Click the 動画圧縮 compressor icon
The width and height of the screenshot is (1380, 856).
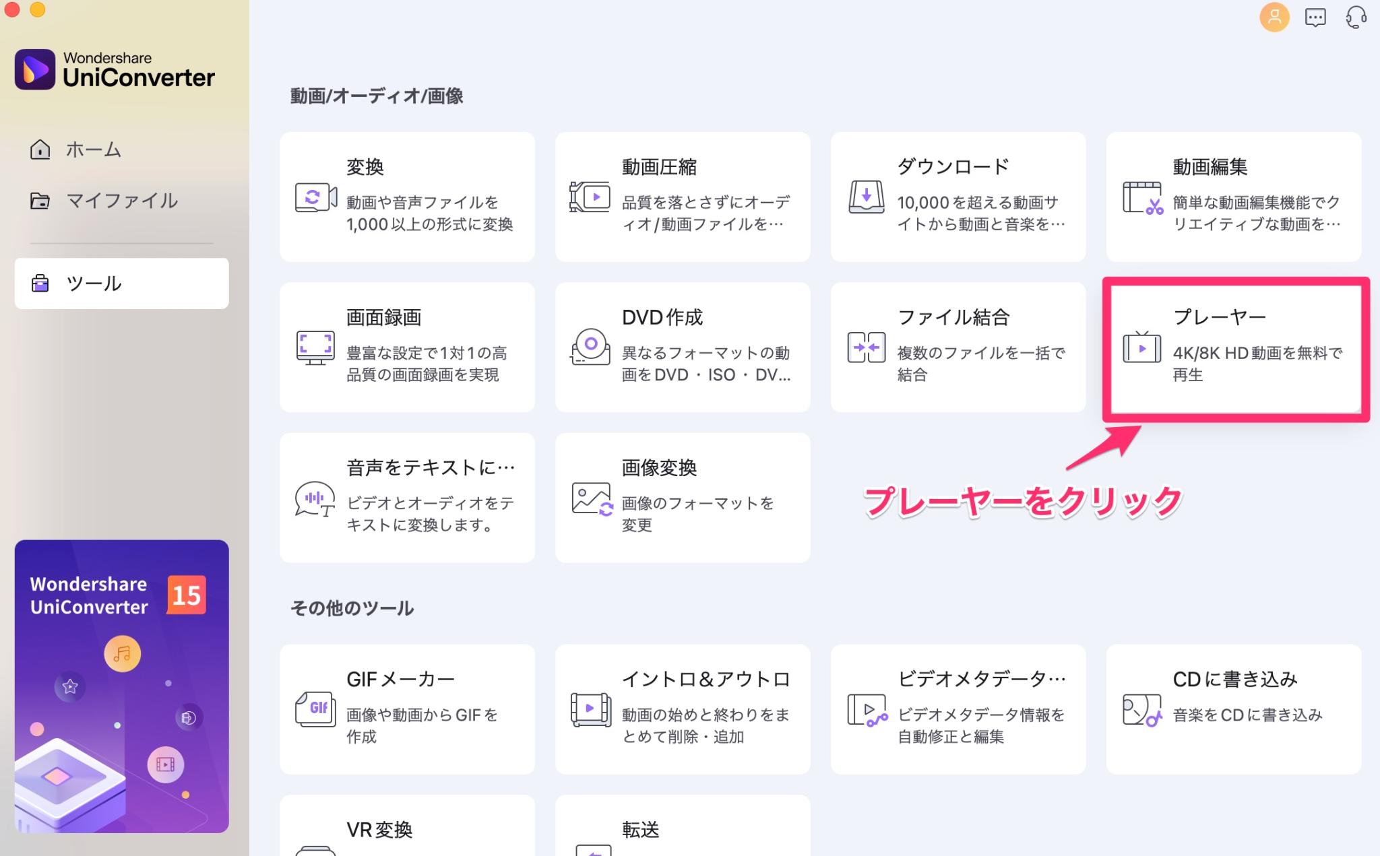[x=590, y=197]
